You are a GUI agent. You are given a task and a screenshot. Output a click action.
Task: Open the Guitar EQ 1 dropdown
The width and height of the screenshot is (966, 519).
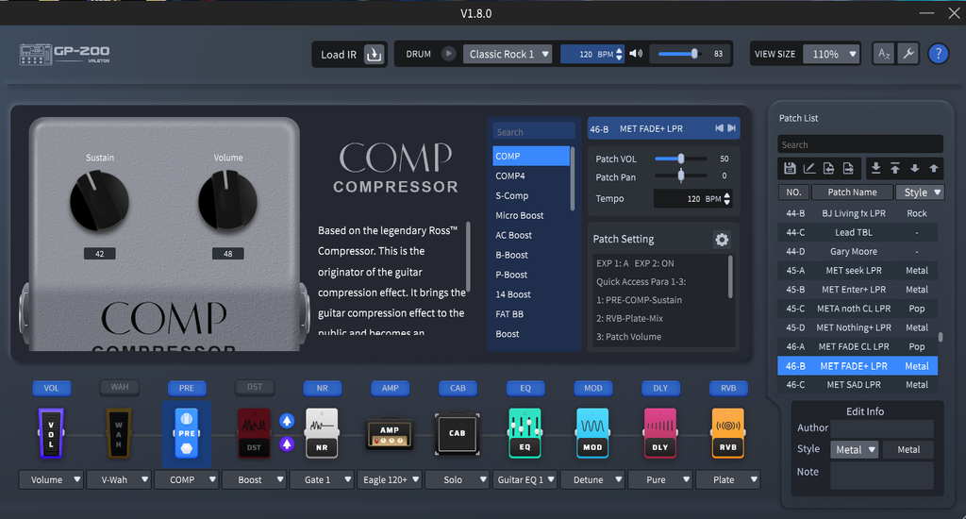pyautogui.click(x=525, y=479)
